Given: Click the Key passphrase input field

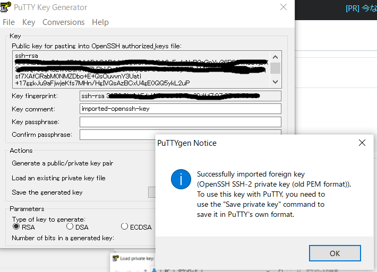Looking at the screenshot, I should click(181, 122).
